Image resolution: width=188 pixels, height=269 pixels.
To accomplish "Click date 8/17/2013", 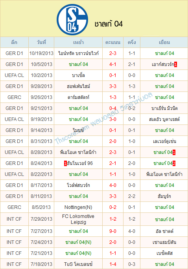I will pyautogui.click(x=41, y=185).
